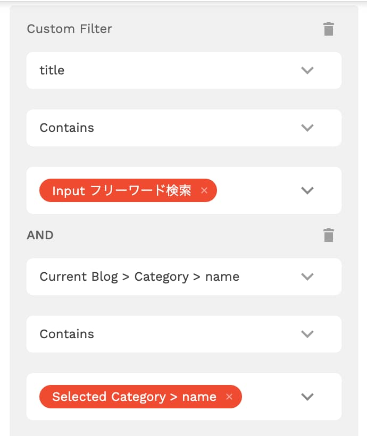This screenshot has height=436, width=367.
Task: Remove the Selected Category > name tag
Action: 229,397
